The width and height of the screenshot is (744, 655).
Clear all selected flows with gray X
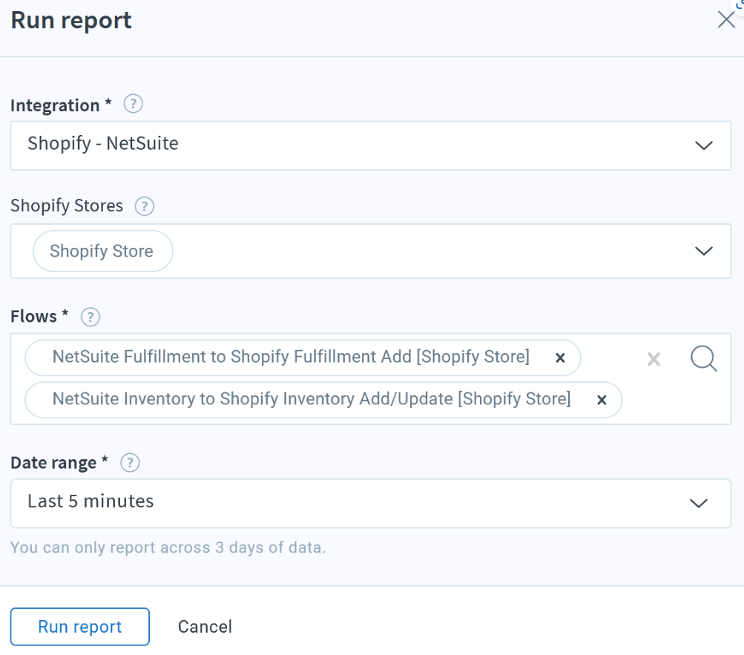click(x=654, y=360)
